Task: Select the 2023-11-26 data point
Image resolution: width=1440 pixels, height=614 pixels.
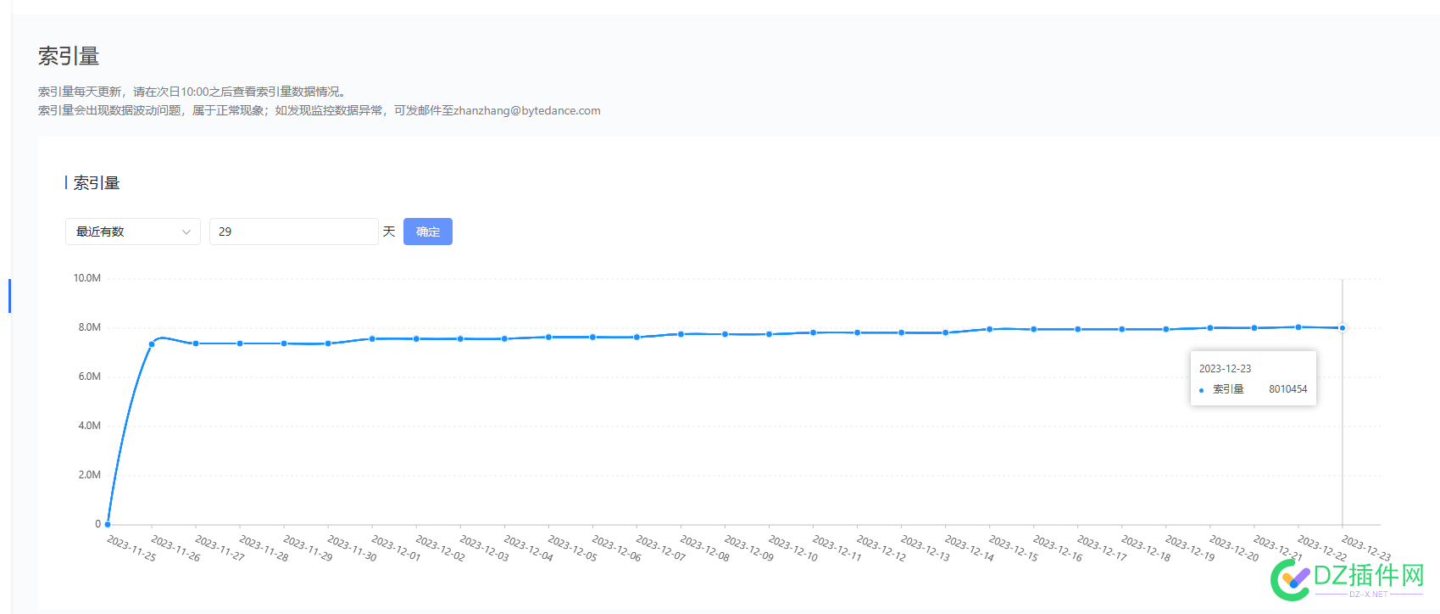Action: point(152,344)
